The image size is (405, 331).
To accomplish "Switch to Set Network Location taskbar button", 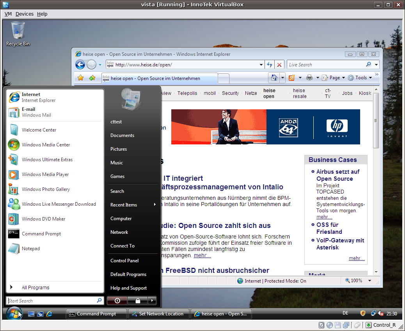I will 158,314.
